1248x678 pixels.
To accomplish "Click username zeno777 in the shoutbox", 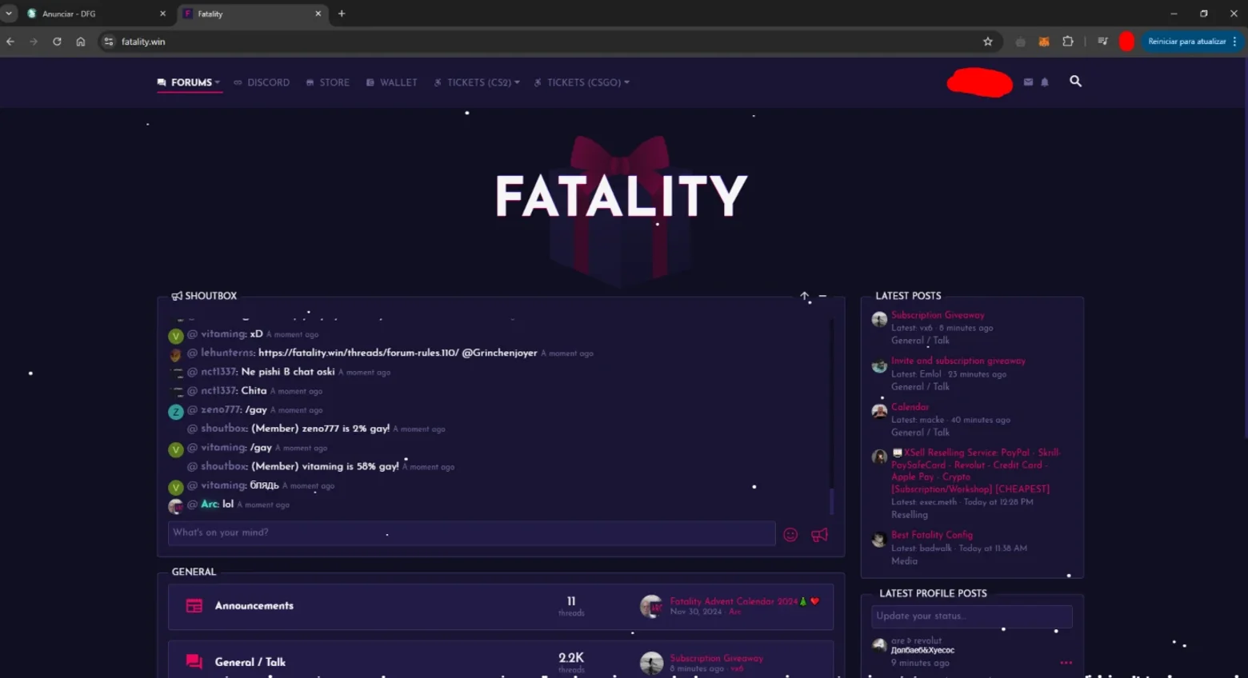I will tap(222, 409).
